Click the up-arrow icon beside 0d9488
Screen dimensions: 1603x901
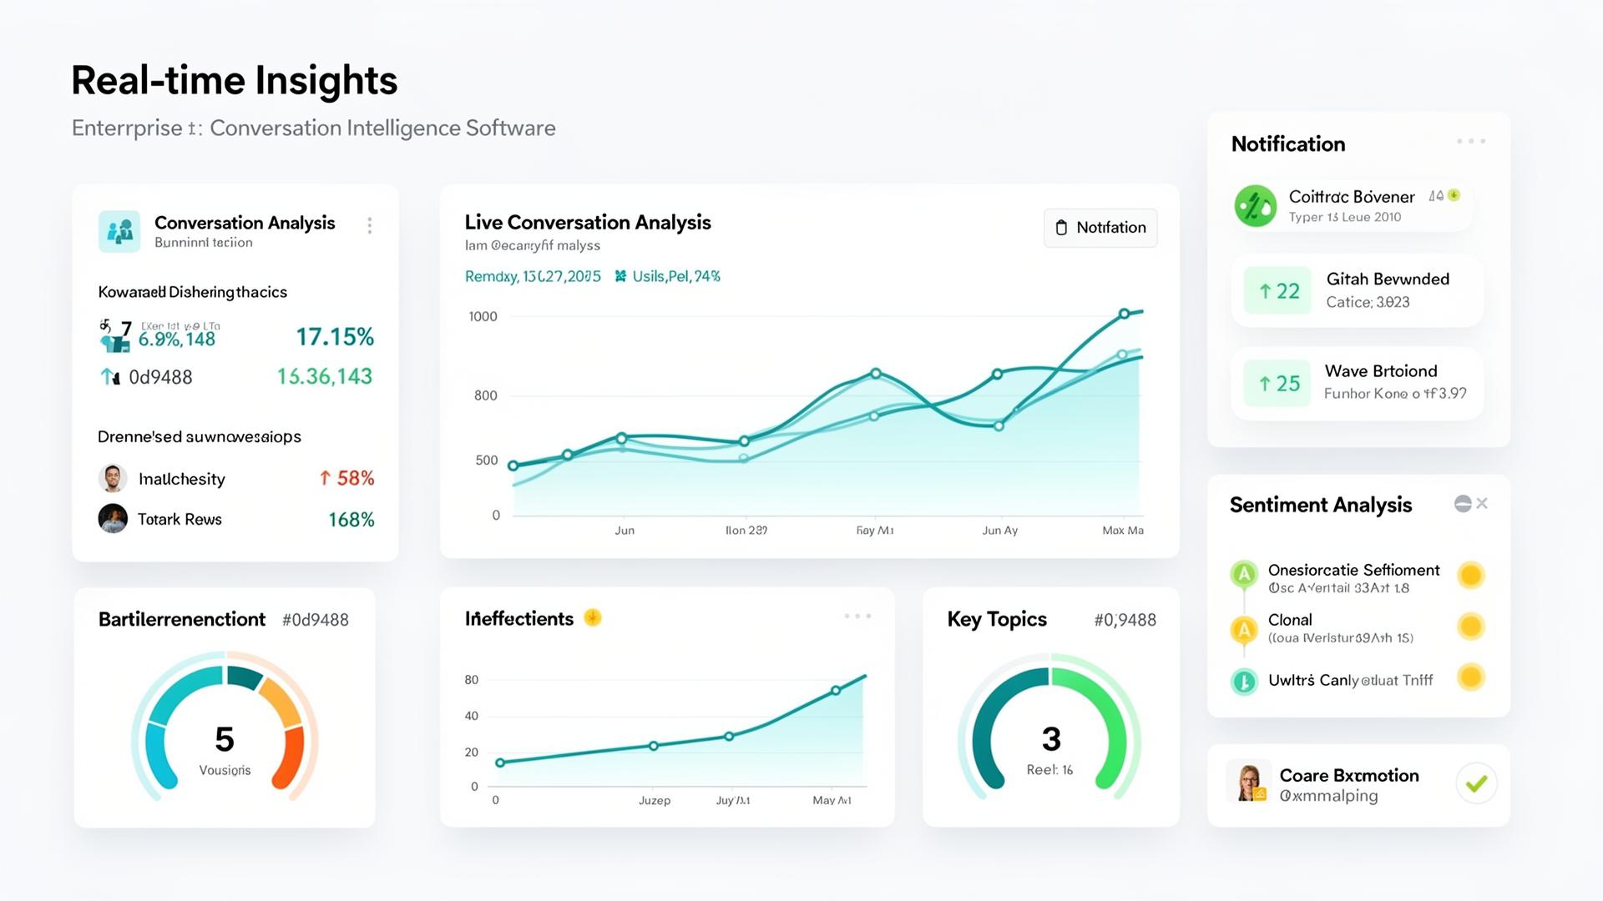(110, 377)
